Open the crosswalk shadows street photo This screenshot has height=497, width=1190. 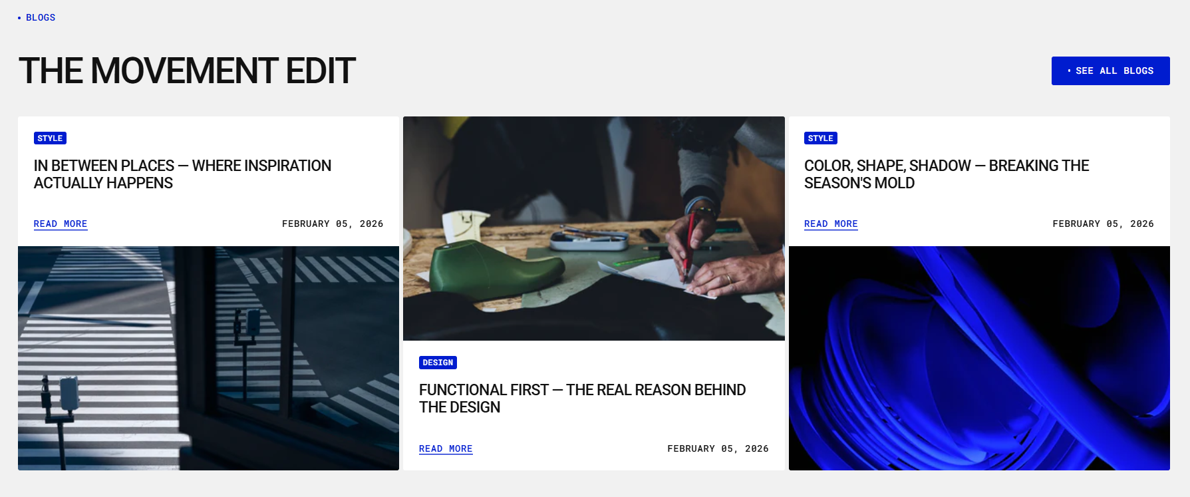(208, 358)
